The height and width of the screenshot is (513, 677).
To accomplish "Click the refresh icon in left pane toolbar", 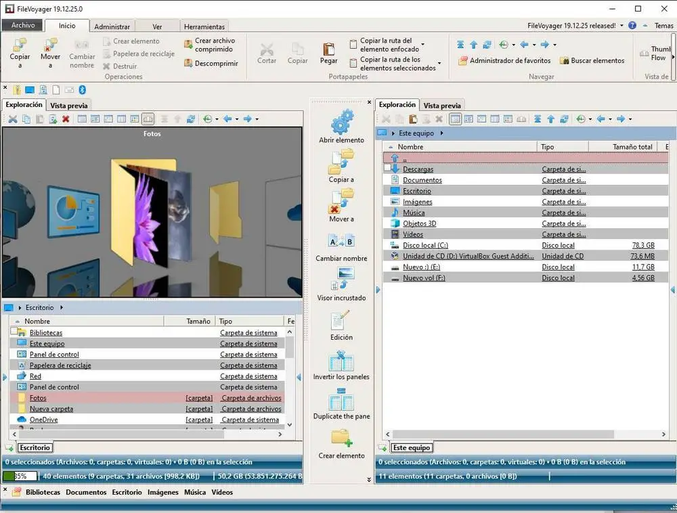I will (x=191, y=118).
